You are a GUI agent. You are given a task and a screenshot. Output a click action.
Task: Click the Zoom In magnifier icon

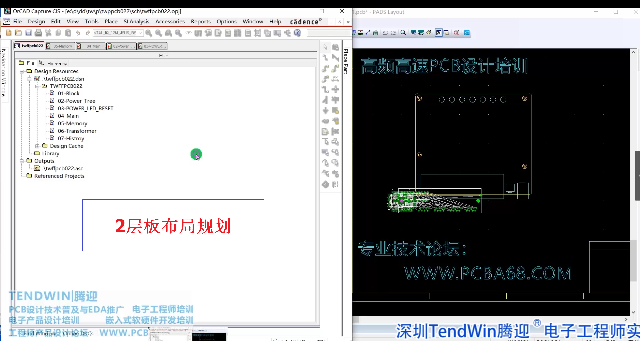point(149,33)
